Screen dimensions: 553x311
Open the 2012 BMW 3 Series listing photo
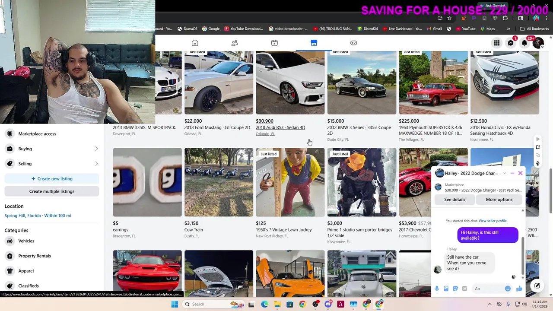point(362,83)
